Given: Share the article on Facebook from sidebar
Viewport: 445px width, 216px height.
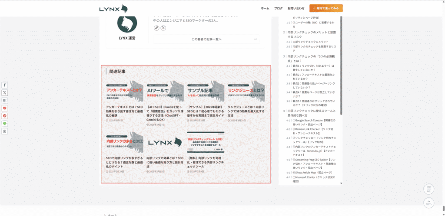Looking at the screenshot, I should pyautogui.click(x=5, y=85).
